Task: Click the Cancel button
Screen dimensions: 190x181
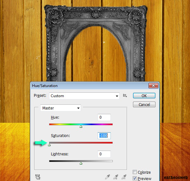Action: click(144, 104)
